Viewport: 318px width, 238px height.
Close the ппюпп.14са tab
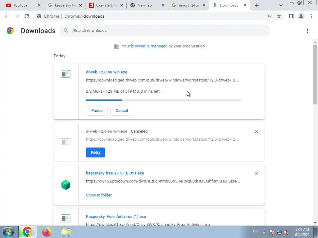(204, 5)
